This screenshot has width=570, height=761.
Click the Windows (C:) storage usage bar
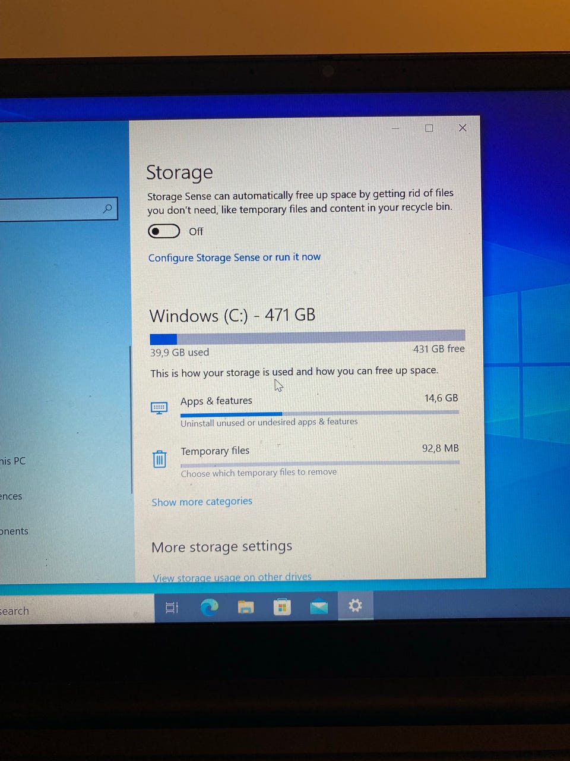click(307, 337)
